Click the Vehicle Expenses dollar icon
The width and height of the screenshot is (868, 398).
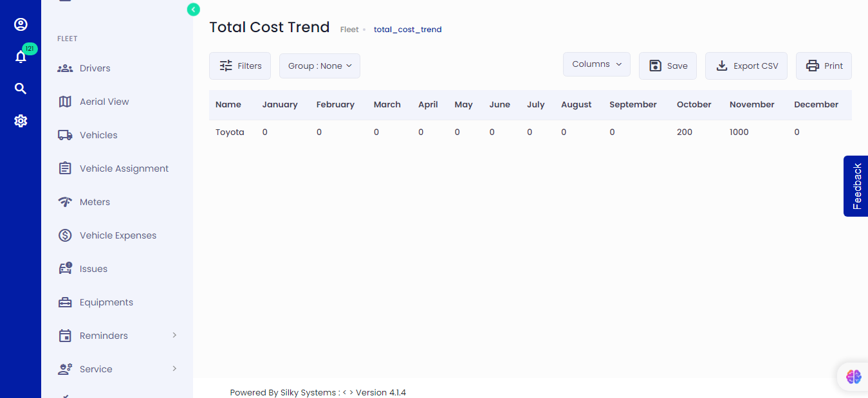coord(65,235)
